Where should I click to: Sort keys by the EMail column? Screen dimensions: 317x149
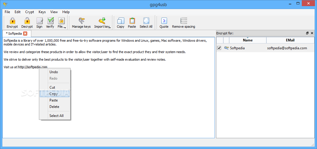coord(290,40)
